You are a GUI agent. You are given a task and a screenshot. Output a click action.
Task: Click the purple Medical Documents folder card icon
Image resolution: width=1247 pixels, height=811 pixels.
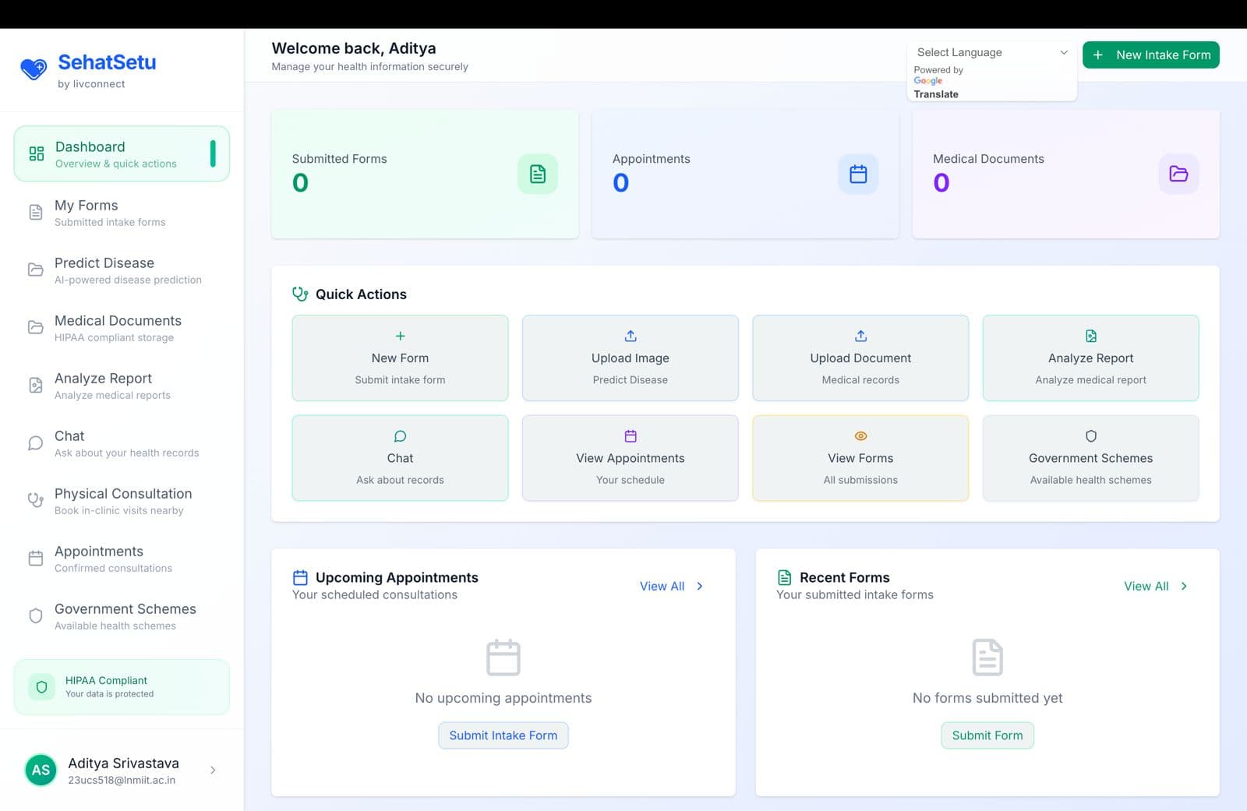click(x=1178, y=174)
